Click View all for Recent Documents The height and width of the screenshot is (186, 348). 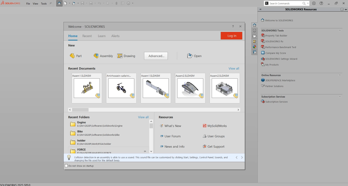pos(234,68)
